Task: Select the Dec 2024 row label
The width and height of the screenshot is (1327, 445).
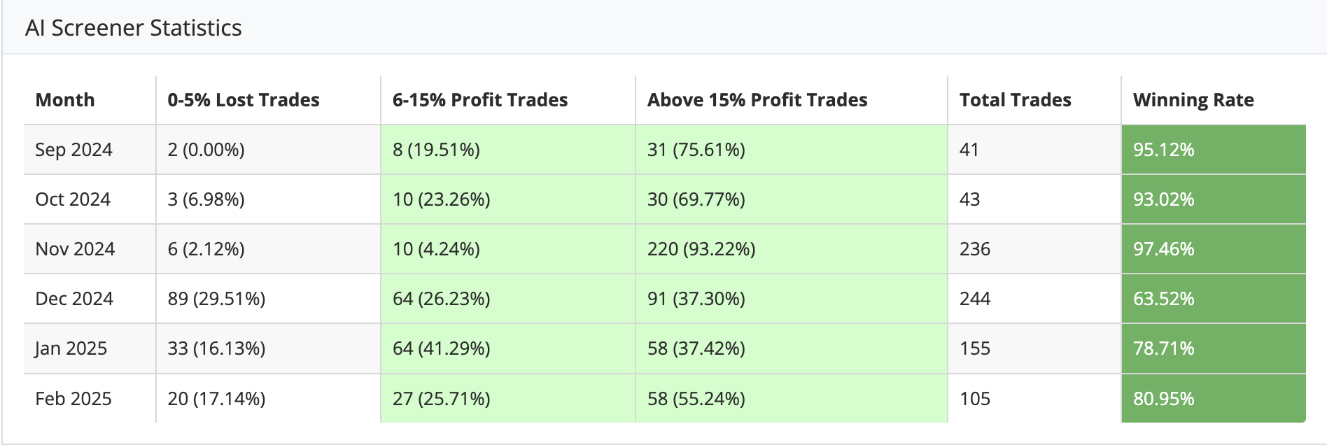Action: (74, 299)
